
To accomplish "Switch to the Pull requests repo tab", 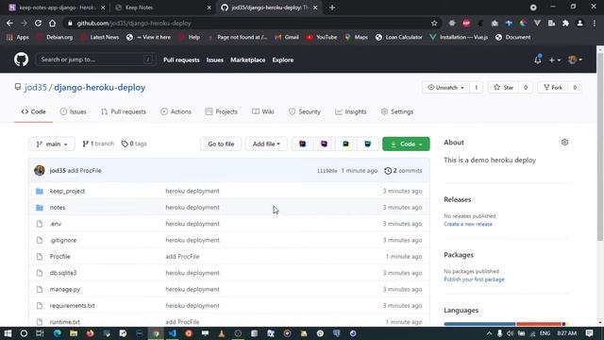I will tap(124, 111).
